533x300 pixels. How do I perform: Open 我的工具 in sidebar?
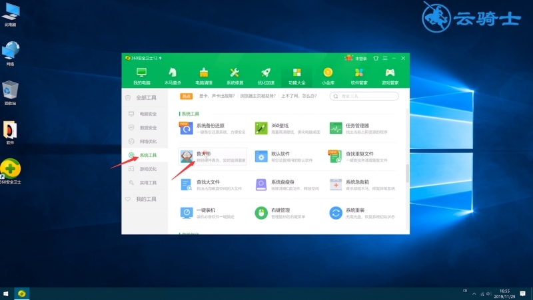[145, 199]
